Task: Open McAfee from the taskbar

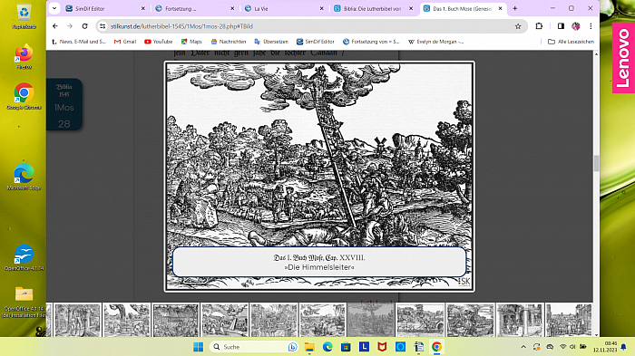Action: point(382,347)
